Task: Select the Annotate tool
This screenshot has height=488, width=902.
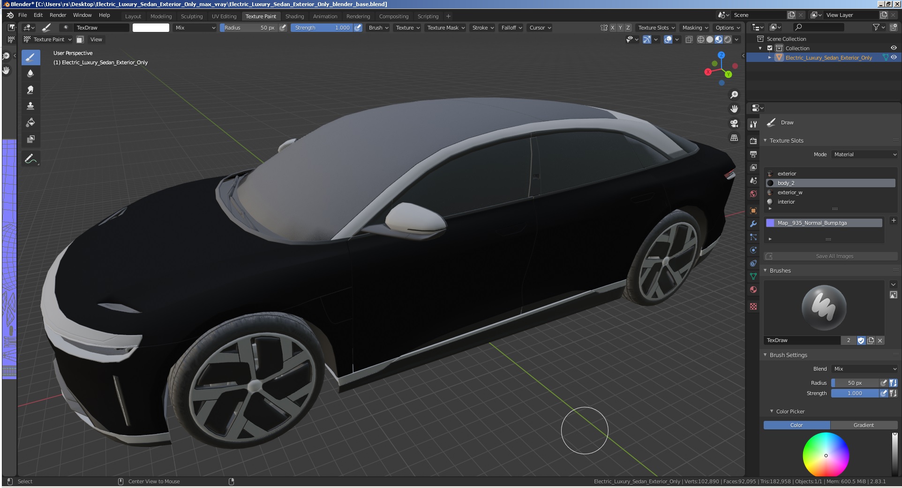Action: [30, 159]
